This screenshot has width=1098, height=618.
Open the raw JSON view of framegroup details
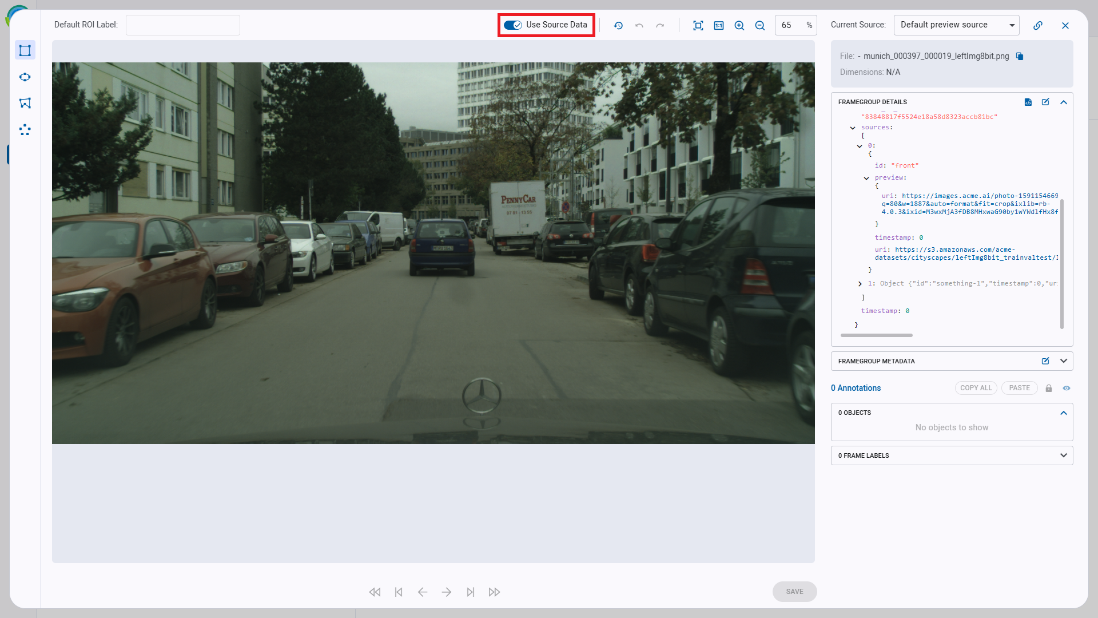(x=1028, y=102)
